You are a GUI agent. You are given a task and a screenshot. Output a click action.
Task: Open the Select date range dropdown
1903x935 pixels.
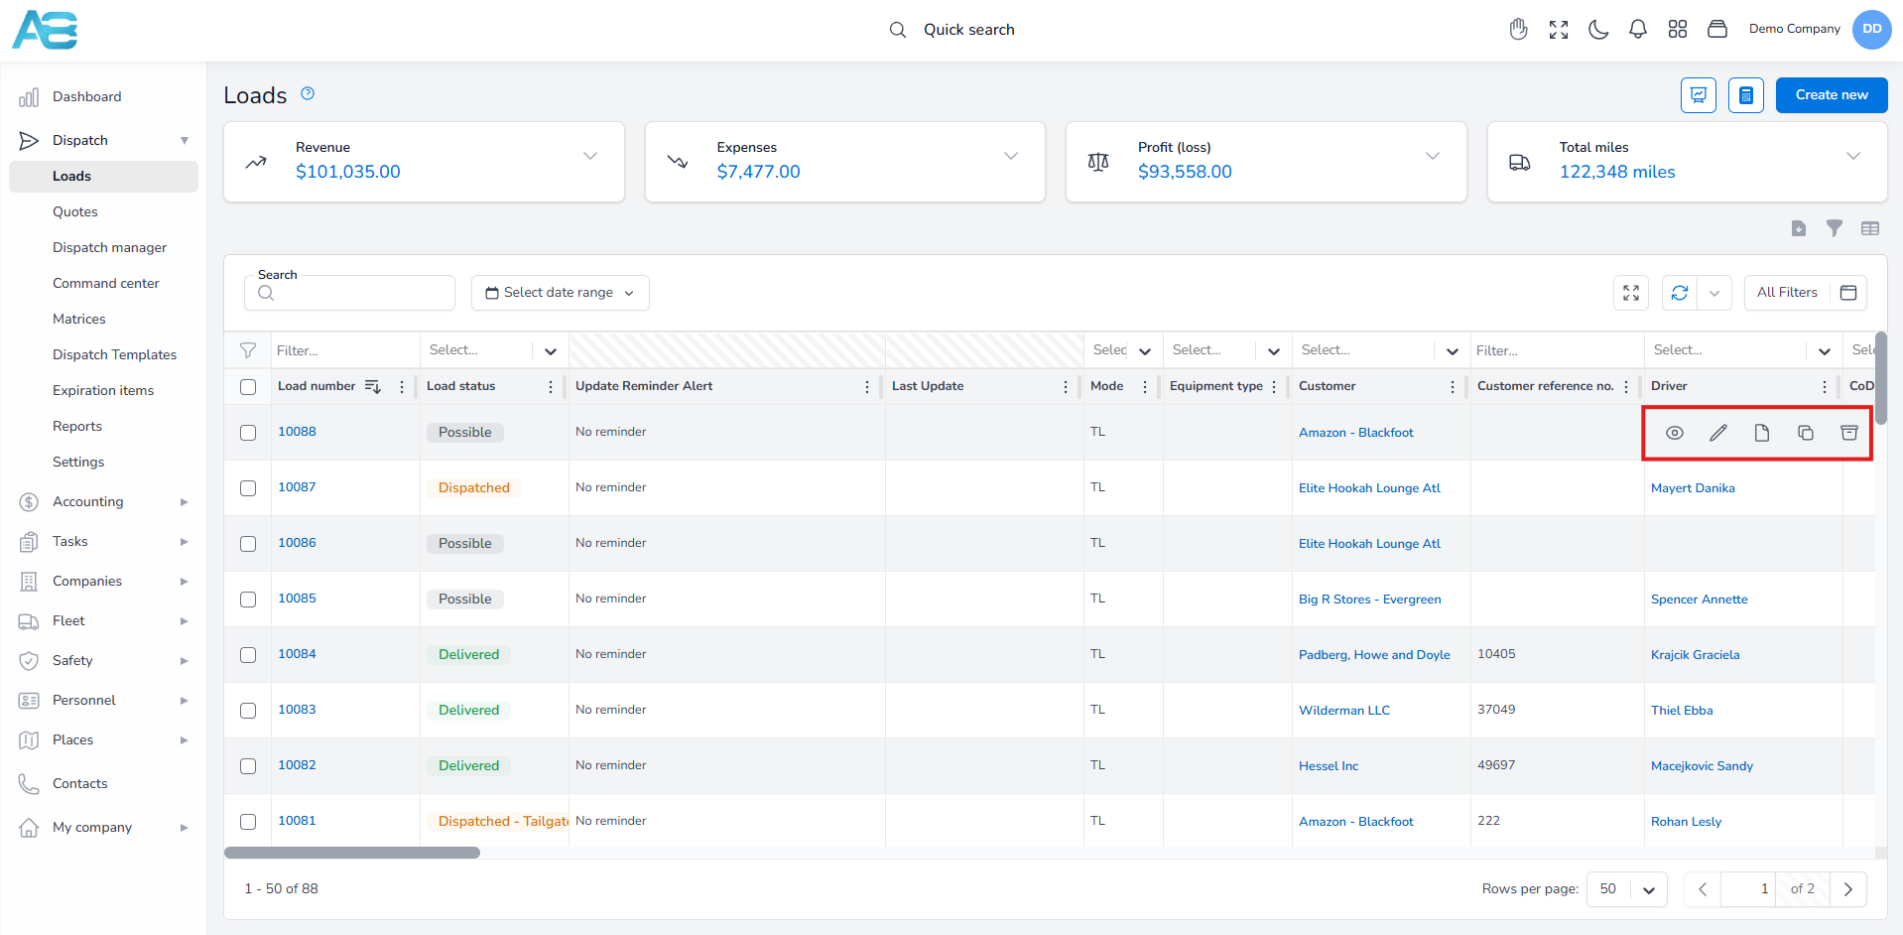pos(561,293)
